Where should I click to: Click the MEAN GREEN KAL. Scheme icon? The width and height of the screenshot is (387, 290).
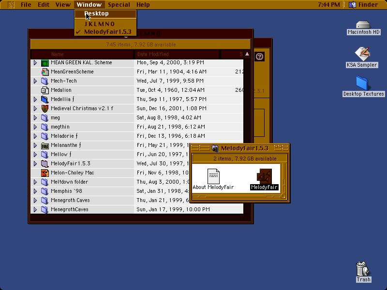pyautogui.click(x=45, y=63)
